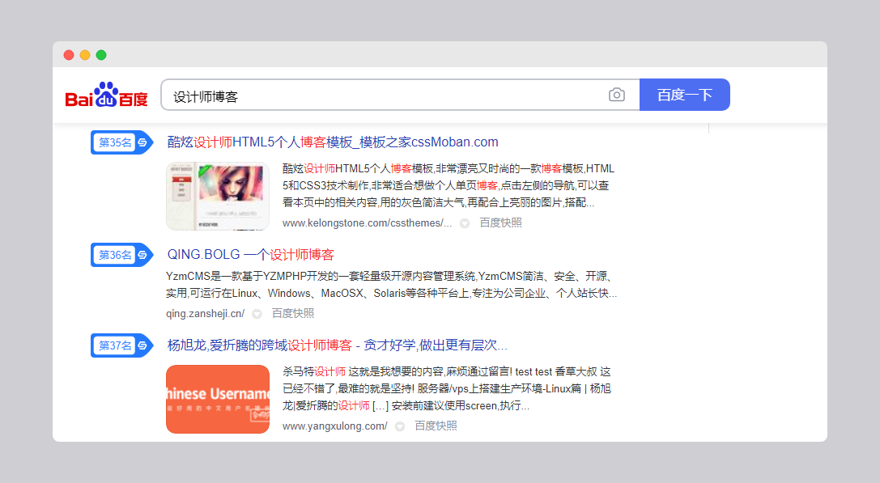Screen dimensions: 880x483
Task: Click the swirl icon on 第37名 badge
Action: (143, 345)
